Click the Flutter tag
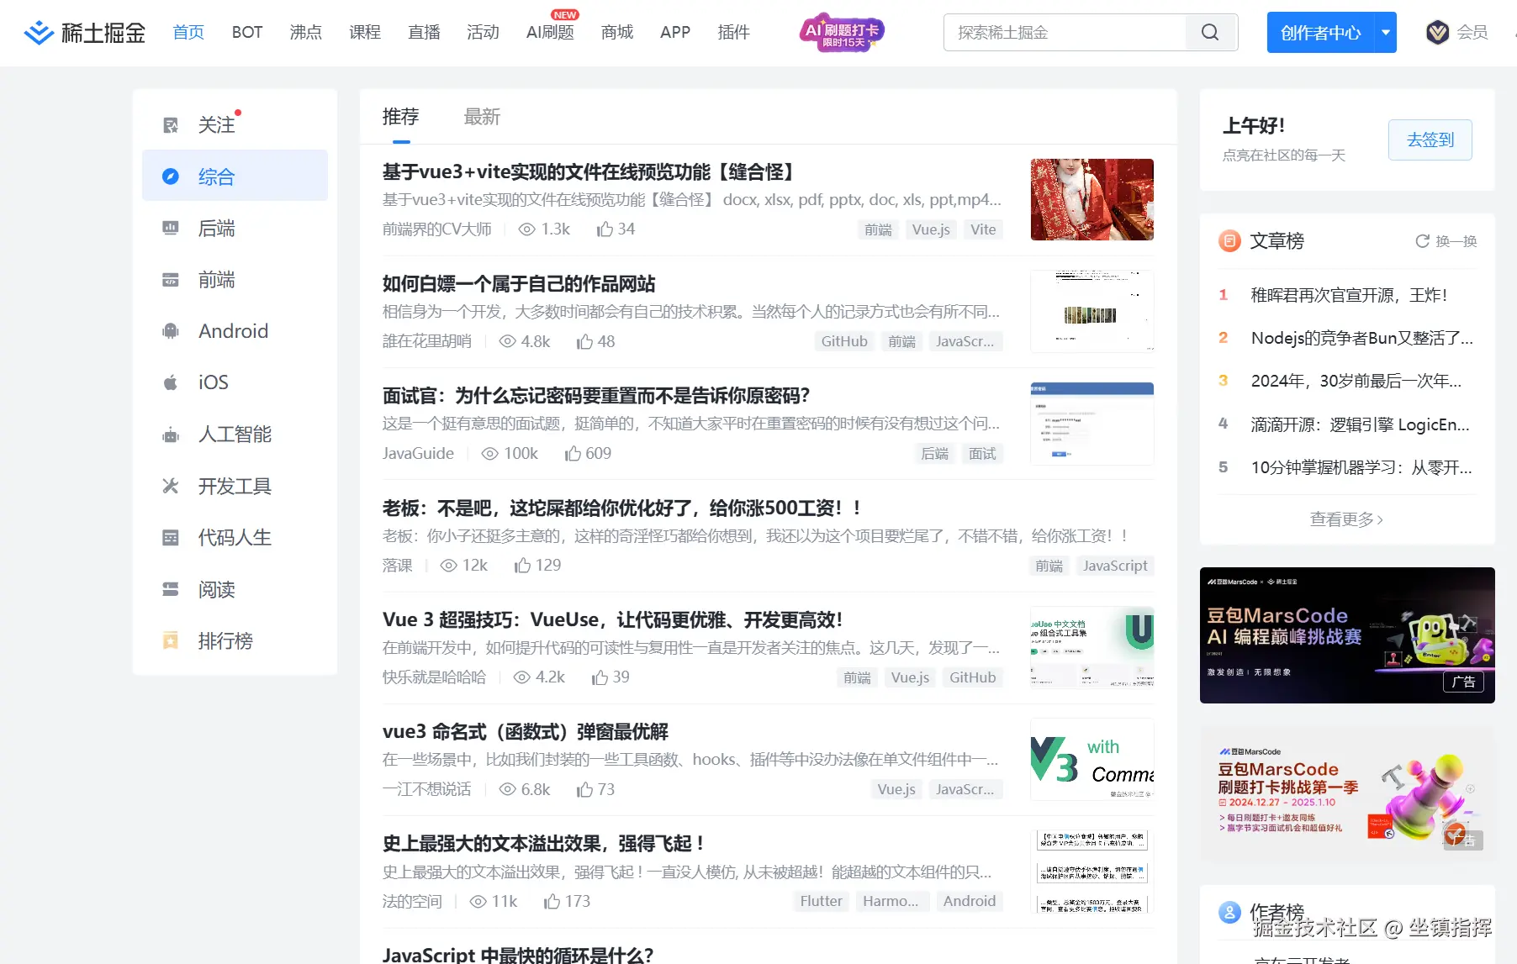The image size is (1517, 964). (821, 902)
